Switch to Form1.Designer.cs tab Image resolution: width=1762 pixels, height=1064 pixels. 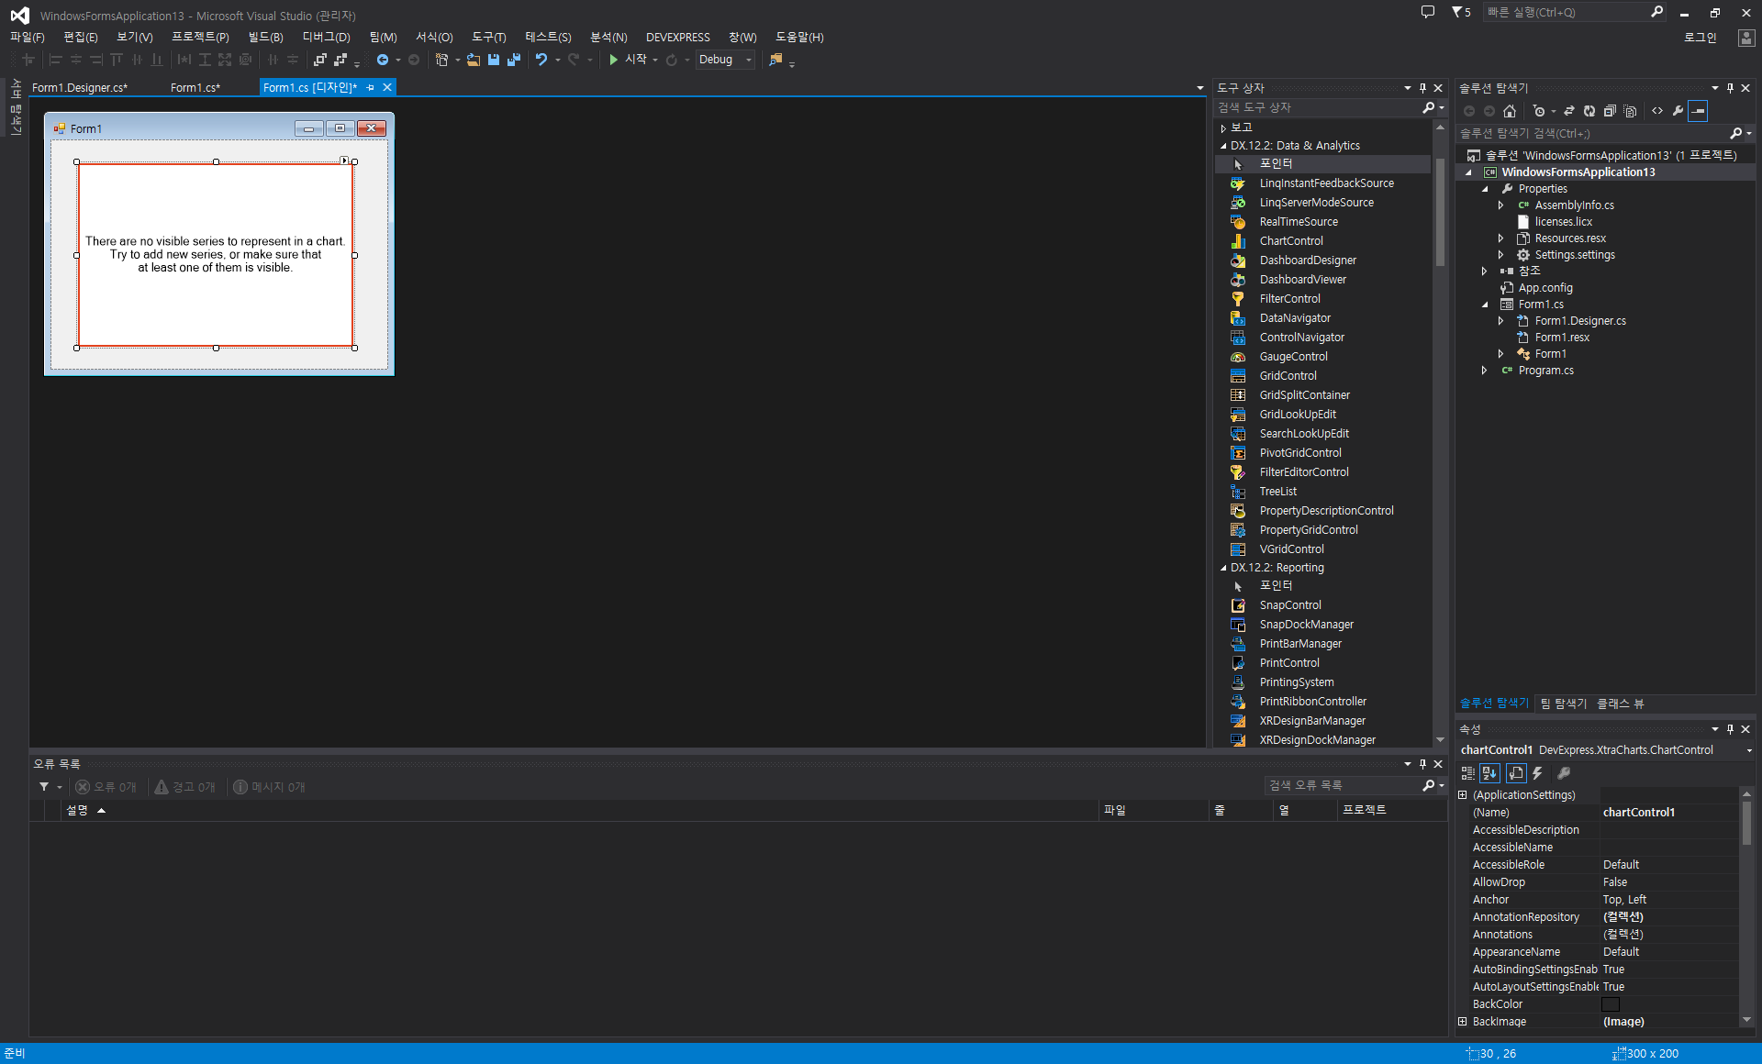click(x=80, y=88)
